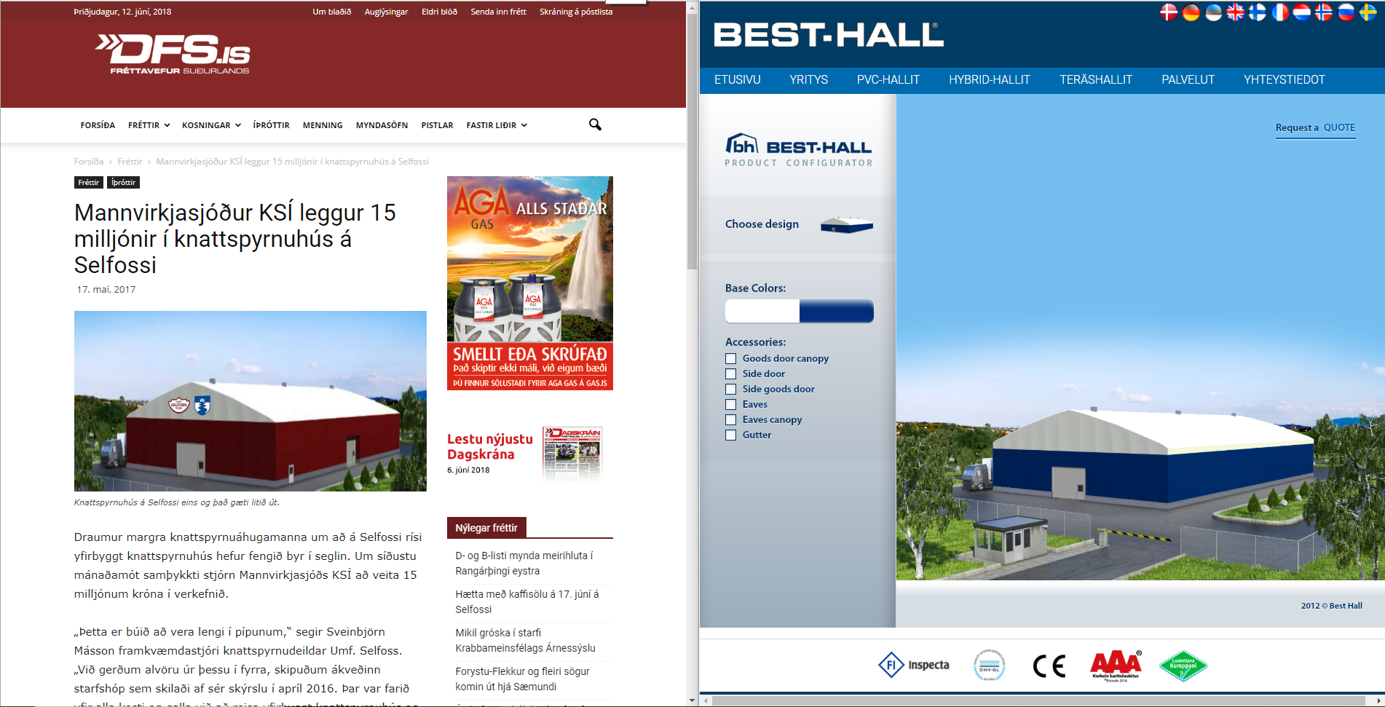Expand the Fastir liðir dropdown
The height and width of the screenshot is (707, 1385).
coord(496,125)
